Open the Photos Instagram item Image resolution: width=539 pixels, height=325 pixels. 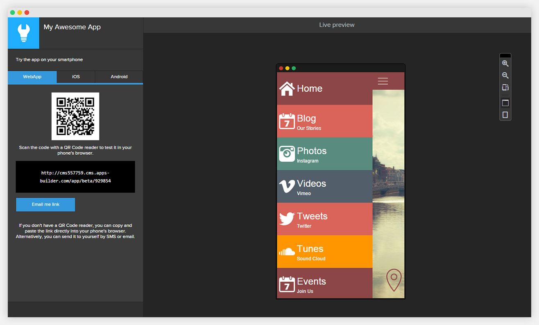pos(324,154)
